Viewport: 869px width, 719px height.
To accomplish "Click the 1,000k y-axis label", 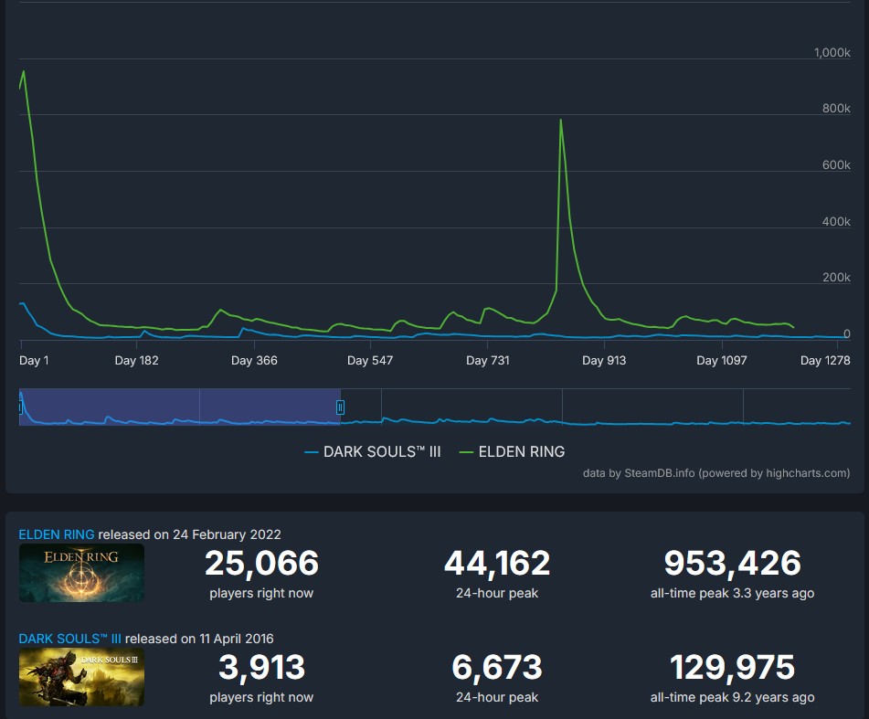I will click(x=832, y=53).
